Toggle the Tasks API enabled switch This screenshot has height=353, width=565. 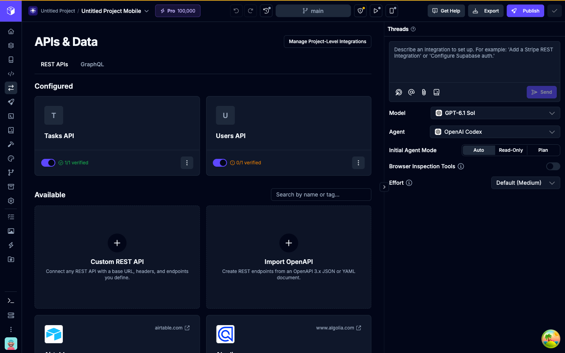(x=48, y=163)
